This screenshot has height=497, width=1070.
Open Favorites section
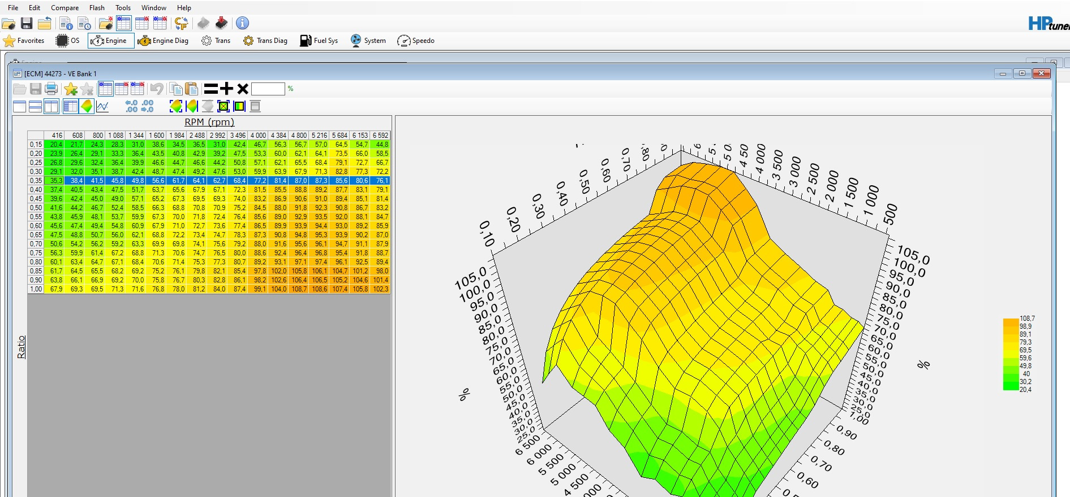24,41
